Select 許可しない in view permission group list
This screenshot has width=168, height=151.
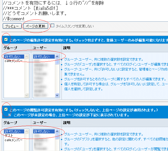click(13, 131)
